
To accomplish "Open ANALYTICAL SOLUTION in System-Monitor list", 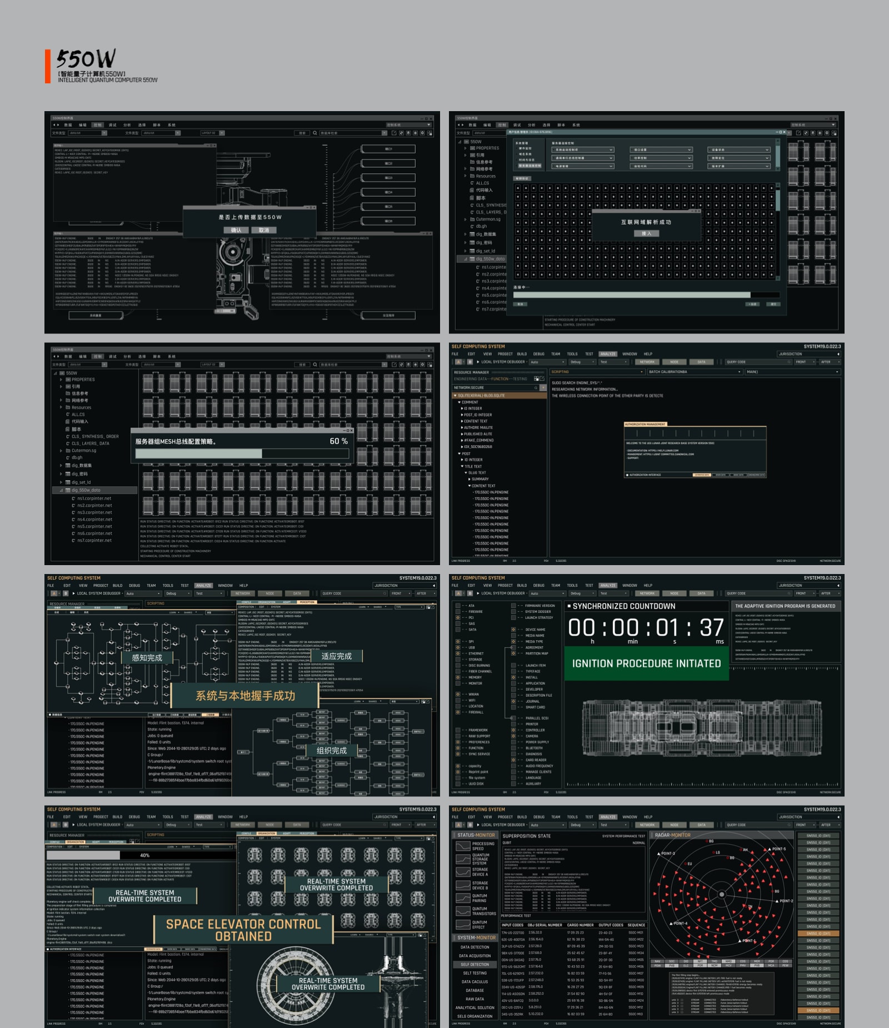I will [x=475, y=1007].
